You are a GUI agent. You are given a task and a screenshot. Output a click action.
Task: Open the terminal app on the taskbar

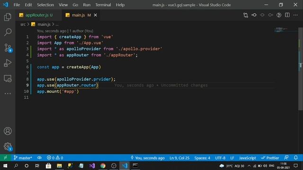pyautogui.click(x=135, y=166)
